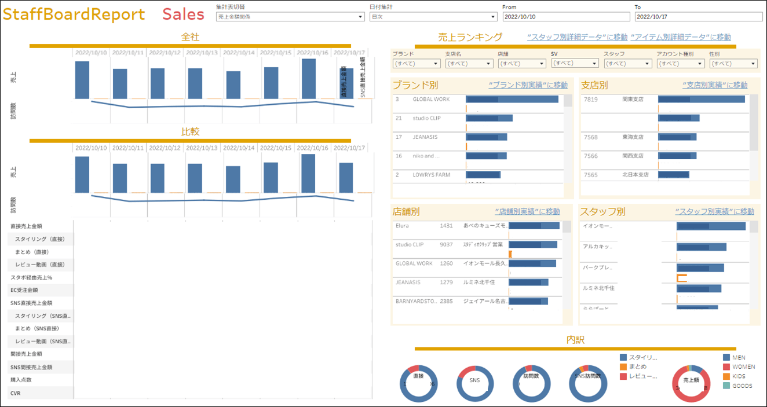
Task: Follow the "アイテム別詳細データ"に移動 link
Action: 680,37
